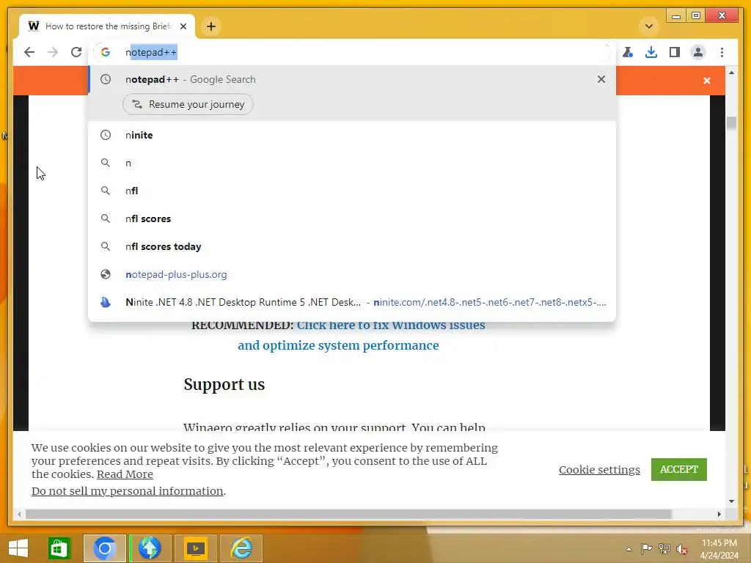This screenshot has height=563, width=751.
Task: Click the horizontal scrollbar thumb
Action: click(x=348, y=514)
